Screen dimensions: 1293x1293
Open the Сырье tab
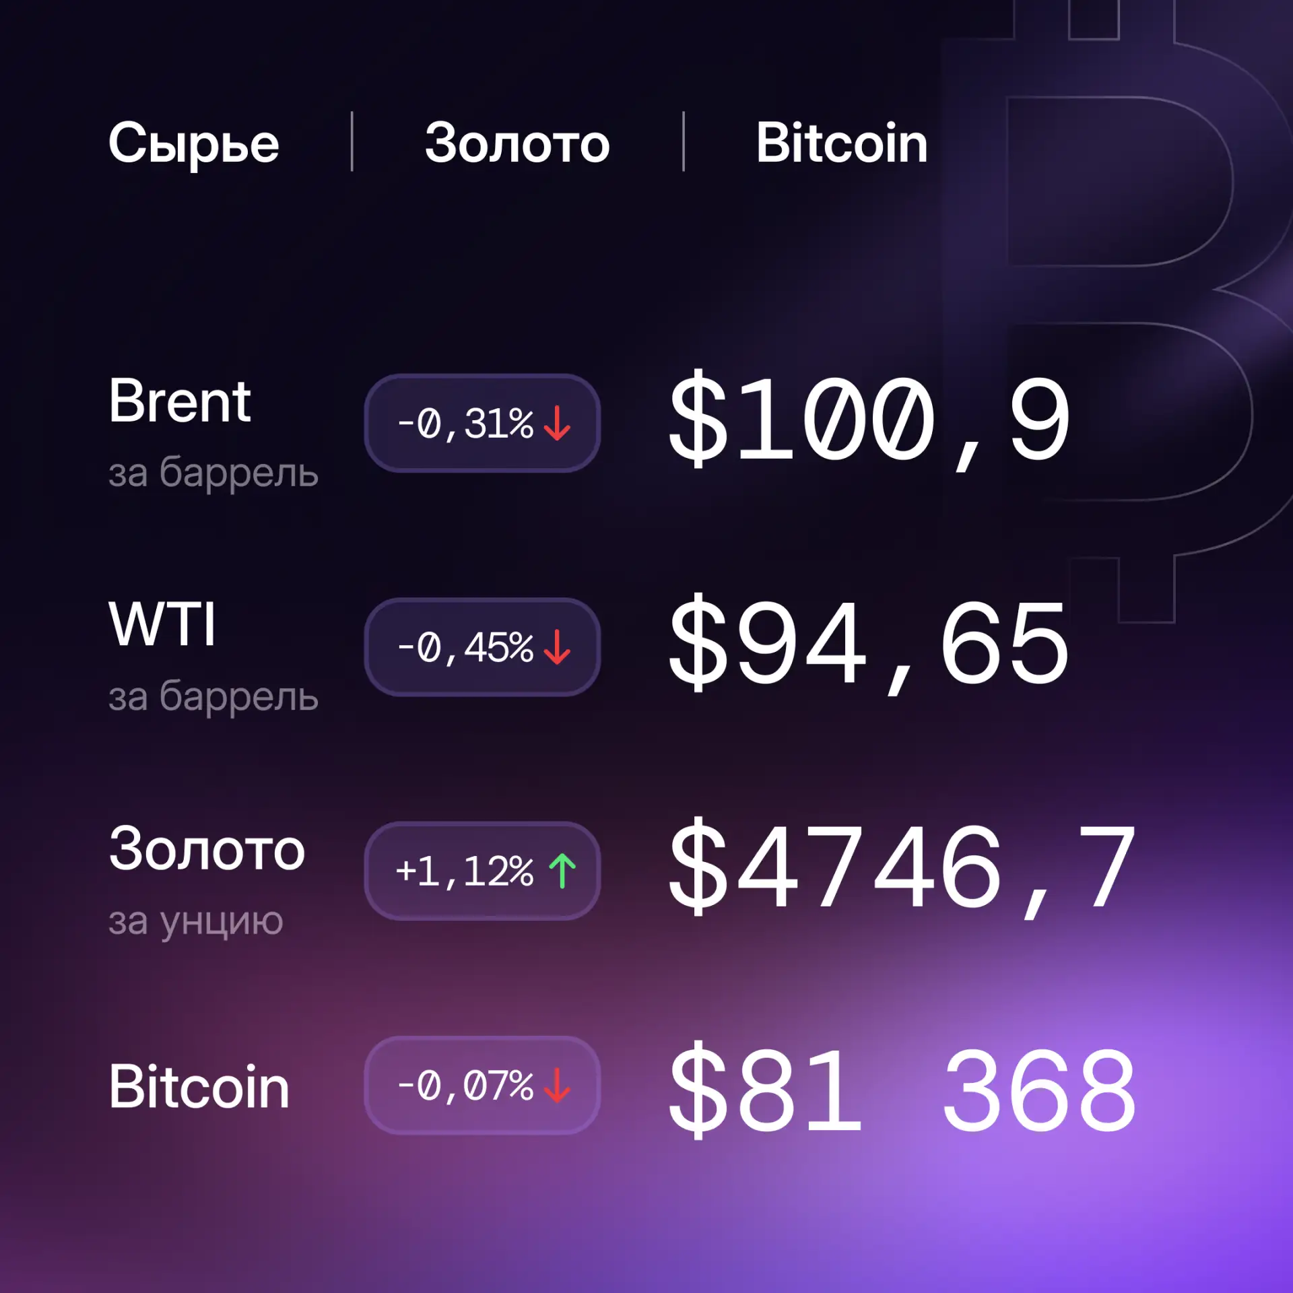(193, 143)
